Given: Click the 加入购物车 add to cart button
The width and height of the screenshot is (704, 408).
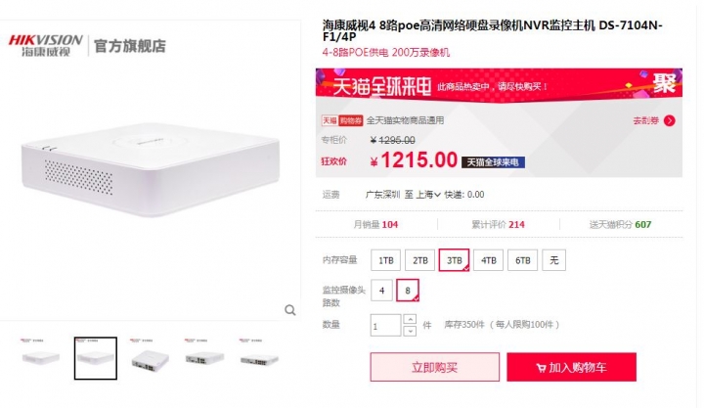Looking at the screenshot, I should pos(572,367).
